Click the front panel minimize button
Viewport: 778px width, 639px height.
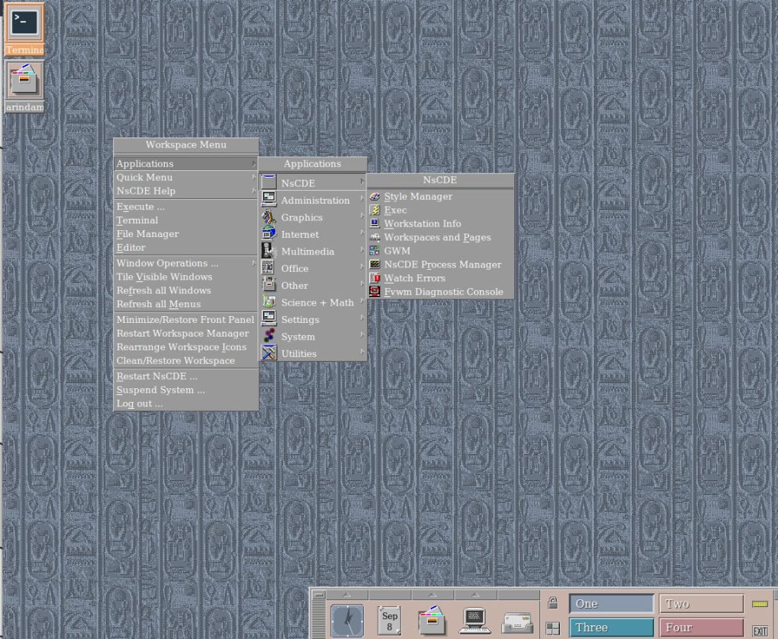pyautogui.click(x=318, y=594)
